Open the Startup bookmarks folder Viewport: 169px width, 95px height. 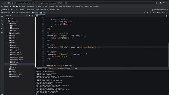click(5, 6)
